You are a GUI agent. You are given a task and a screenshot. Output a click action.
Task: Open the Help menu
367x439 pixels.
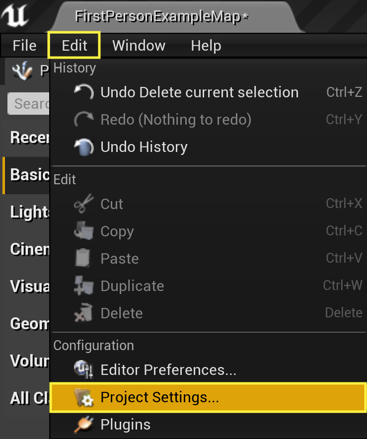coord(206,46)
